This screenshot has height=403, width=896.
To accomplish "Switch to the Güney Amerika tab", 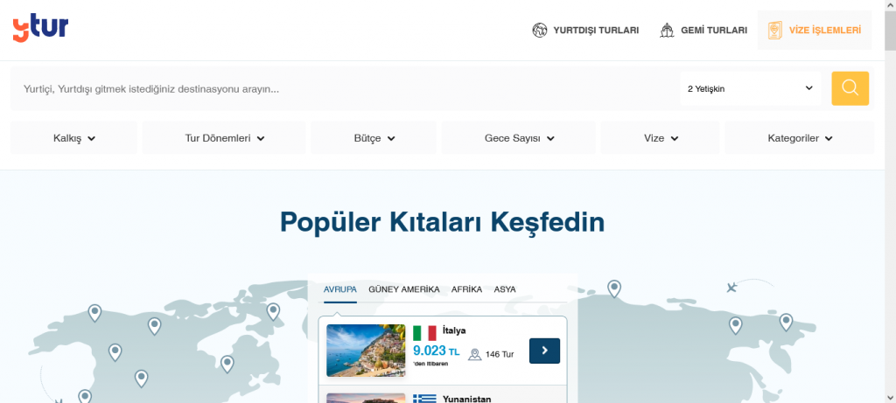I will 403,289.
